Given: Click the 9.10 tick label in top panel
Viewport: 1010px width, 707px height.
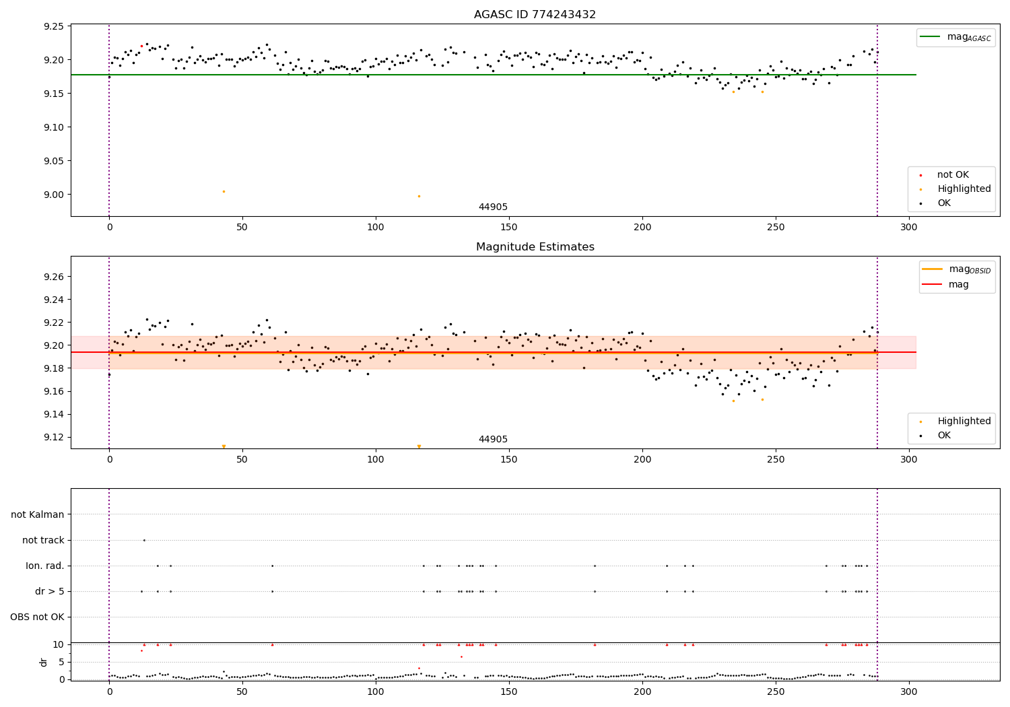Looking at the screenshot, I should (53, 127).
